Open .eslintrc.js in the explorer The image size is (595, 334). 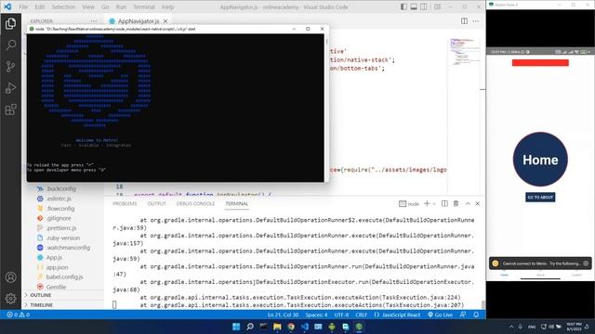click(x=59, y=199)
